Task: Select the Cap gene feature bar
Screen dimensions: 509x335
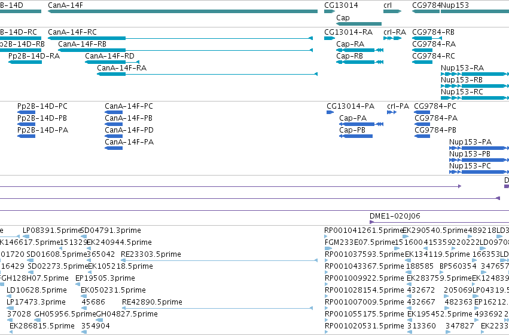Action: pos(359,24)
